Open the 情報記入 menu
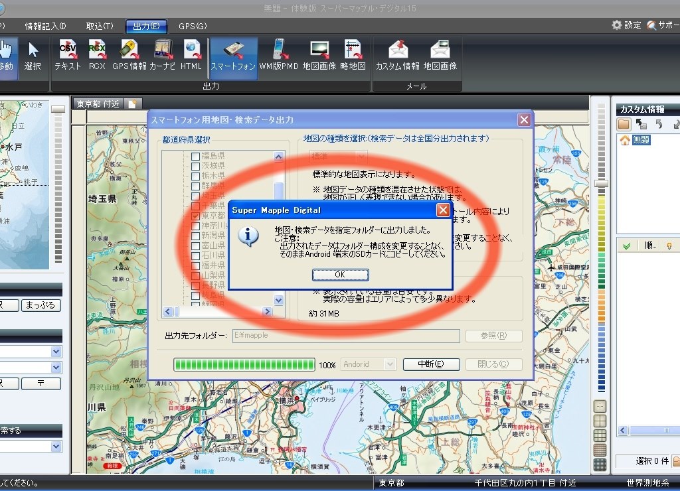The width and height of the screenshot is (680, 491). [45, 26]
